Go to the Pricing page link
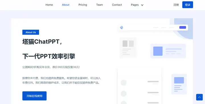This screenshot has width=205, height=104. (83, 5)
